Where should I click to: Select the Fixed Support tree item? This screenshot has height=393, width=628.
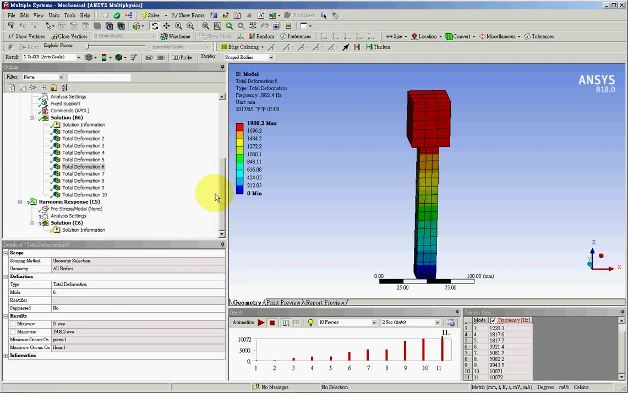(65, 104)
